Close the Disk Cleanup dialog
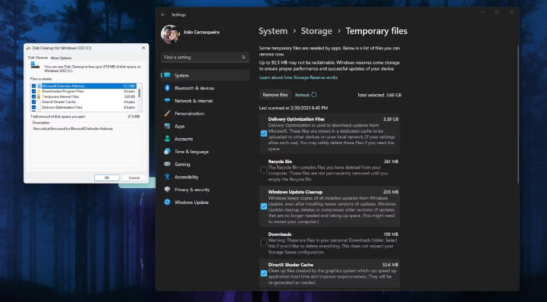This screenshot has width=547, height=302. coord(143,48)
